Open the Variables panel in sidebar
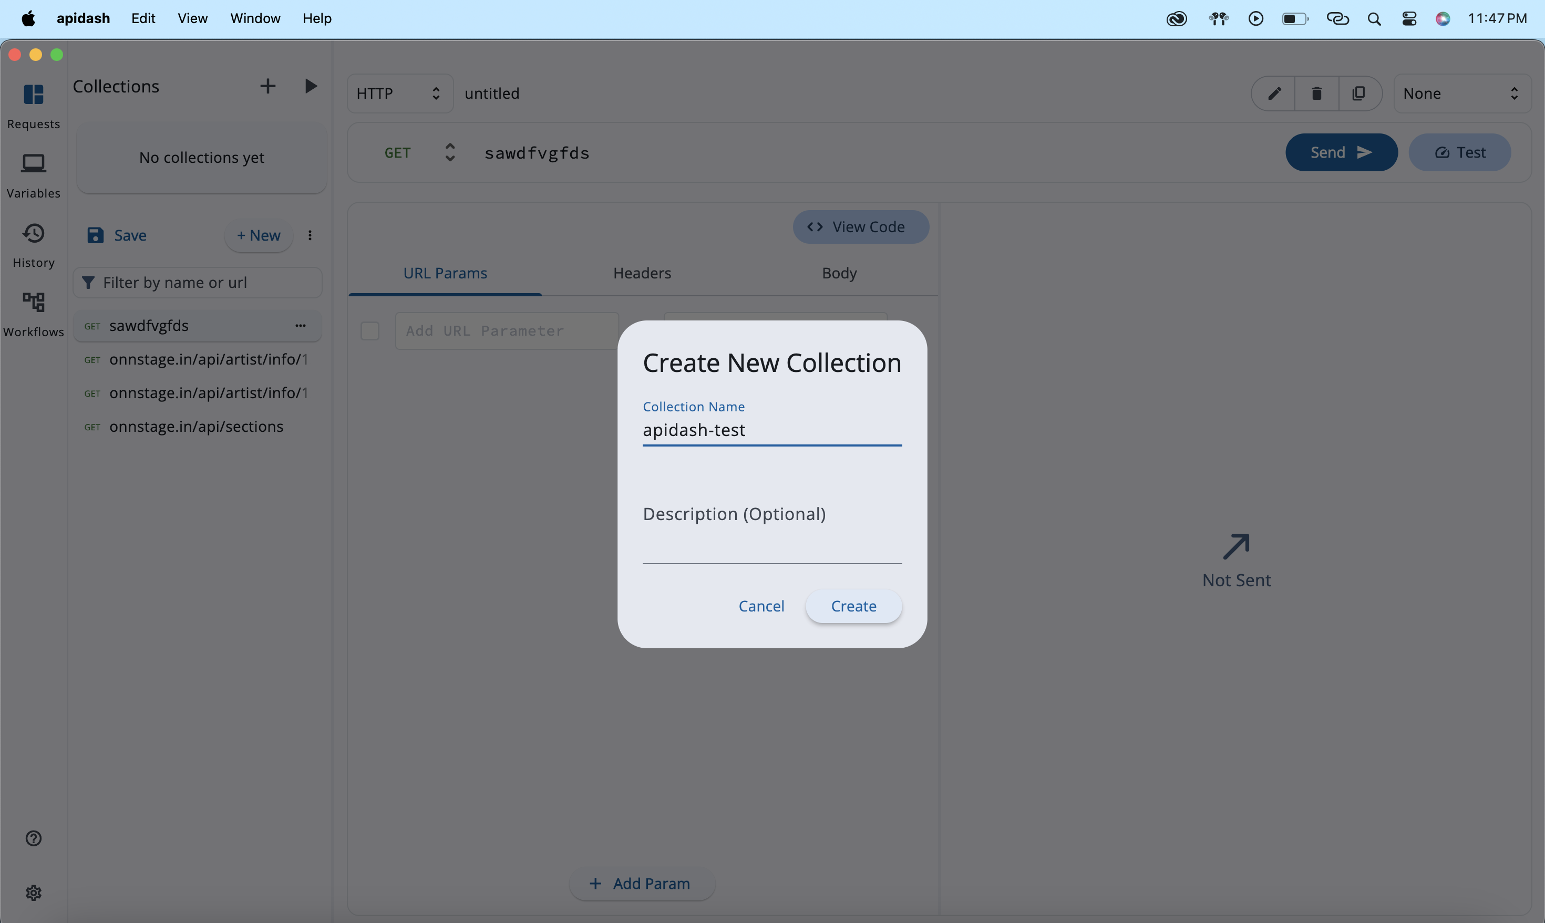 point(34,175)
